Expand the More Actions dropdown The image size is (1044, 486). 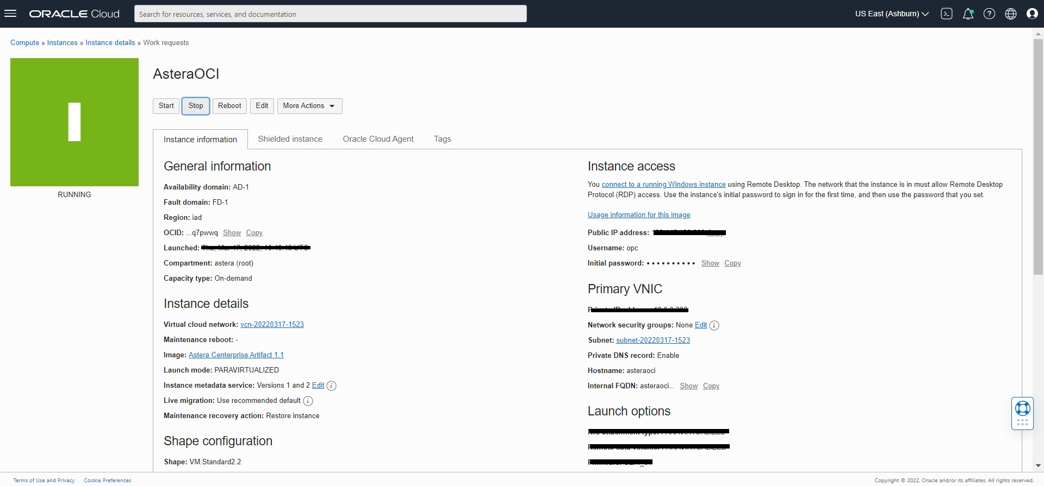pyautogui.click(x=309, y=106)
